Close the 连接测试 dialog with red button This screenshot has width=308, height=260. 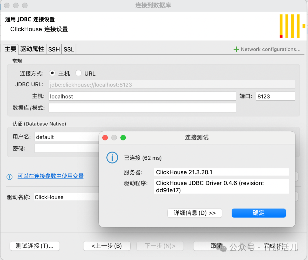click(105, 138)
